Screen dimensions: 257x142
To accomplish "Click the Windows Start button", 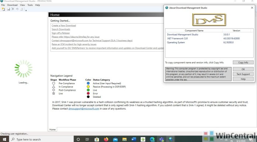I will point(4,139).
